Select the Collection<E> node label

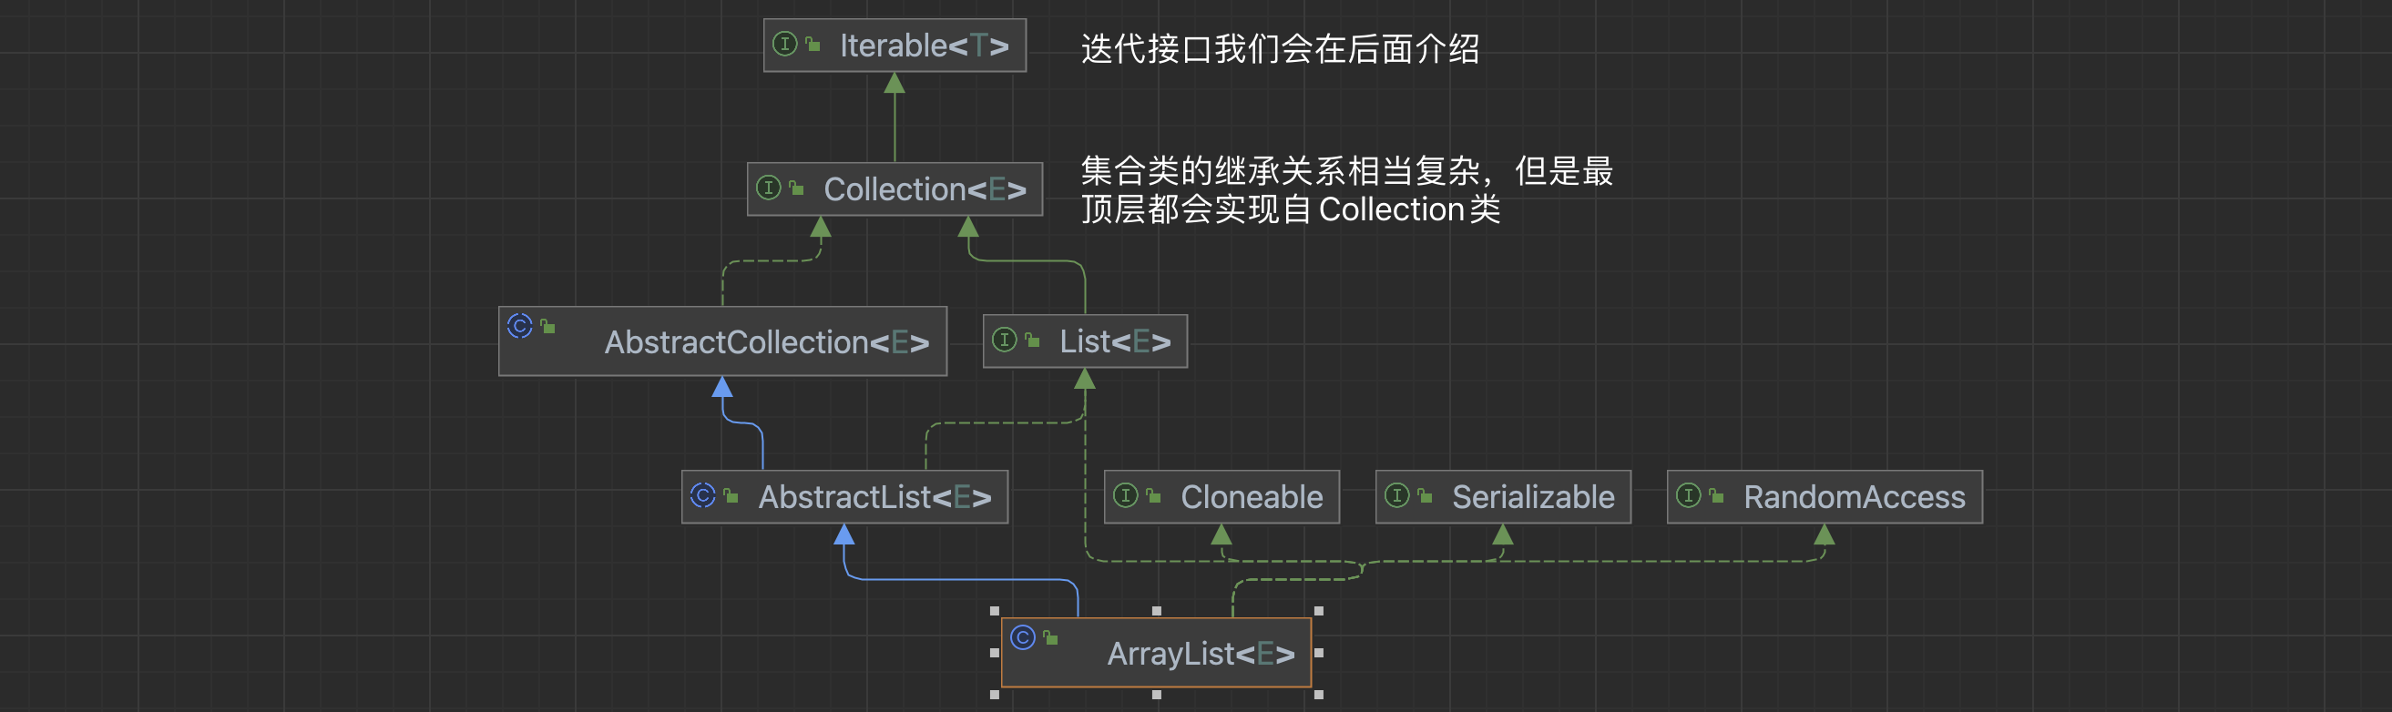click(x=925, y=189)
